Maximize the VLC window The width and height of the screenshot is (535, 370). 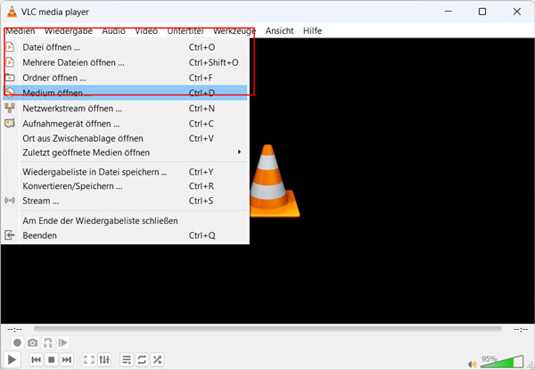click(482, 12)
